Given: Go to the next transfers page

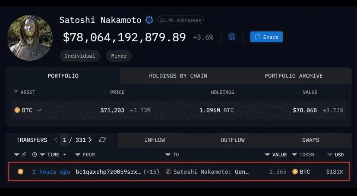Looking at the screenshot, I should tap(90, 140).
